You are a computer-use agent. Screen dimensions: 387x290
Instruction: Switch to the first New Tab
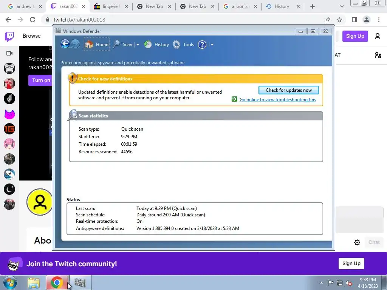click(154, 6)
